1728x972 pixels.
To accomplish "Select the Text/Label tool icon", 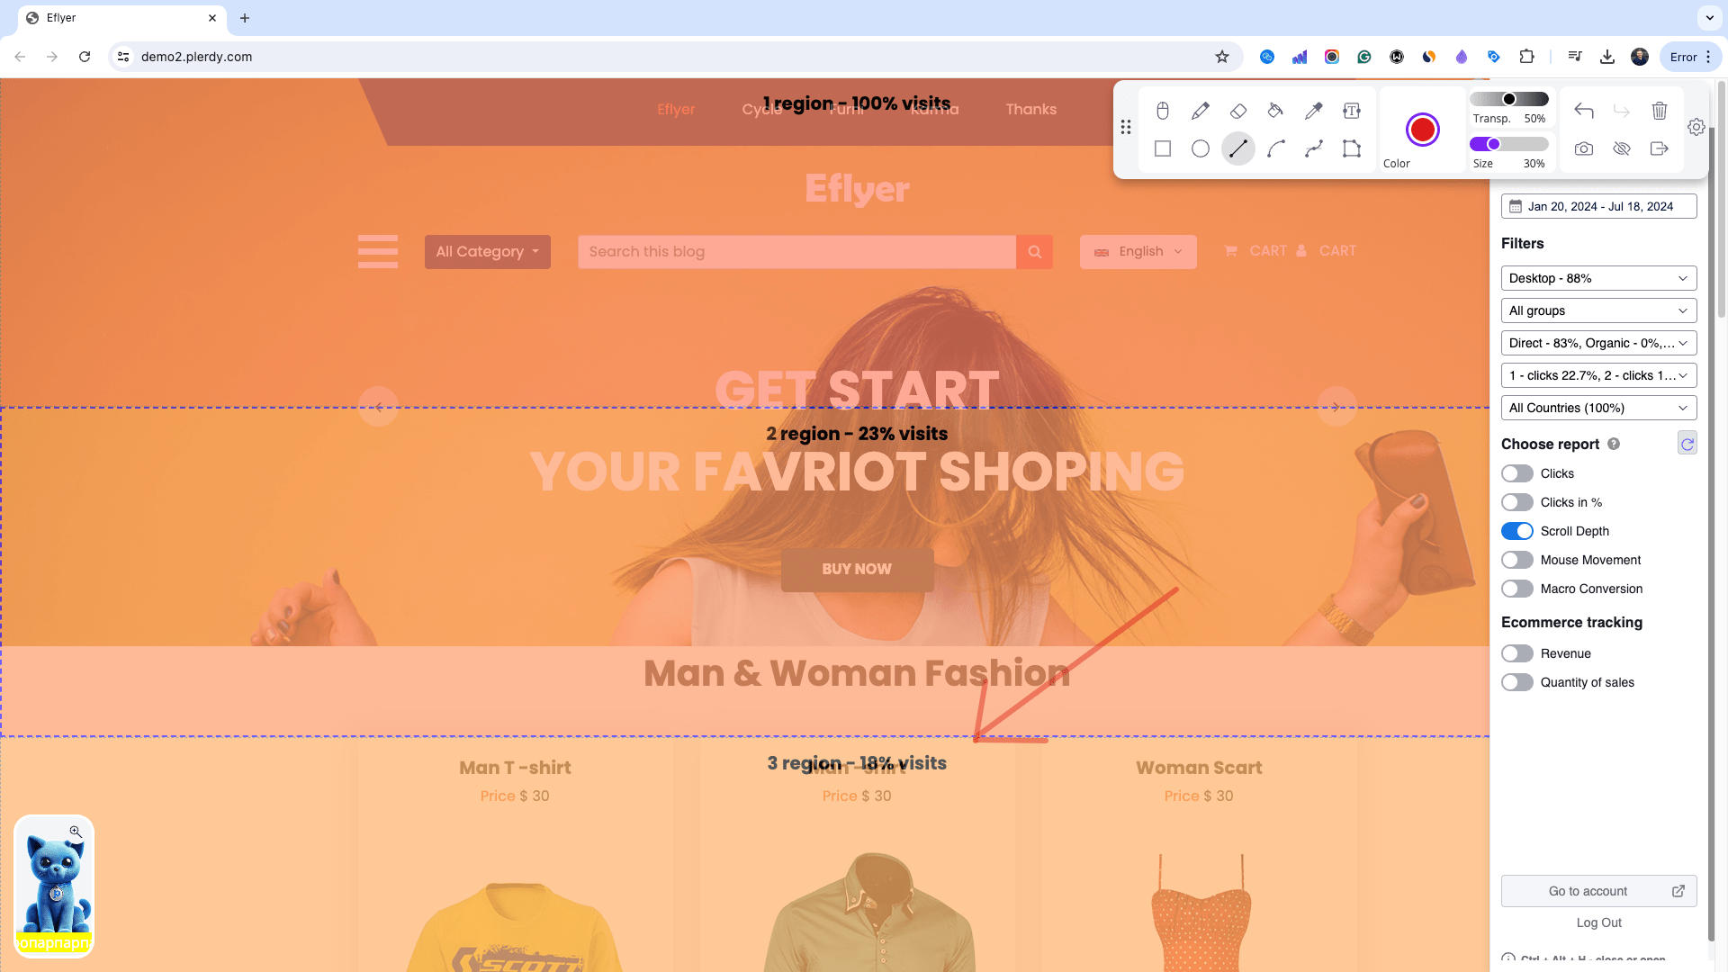I will coord(1352,109).
